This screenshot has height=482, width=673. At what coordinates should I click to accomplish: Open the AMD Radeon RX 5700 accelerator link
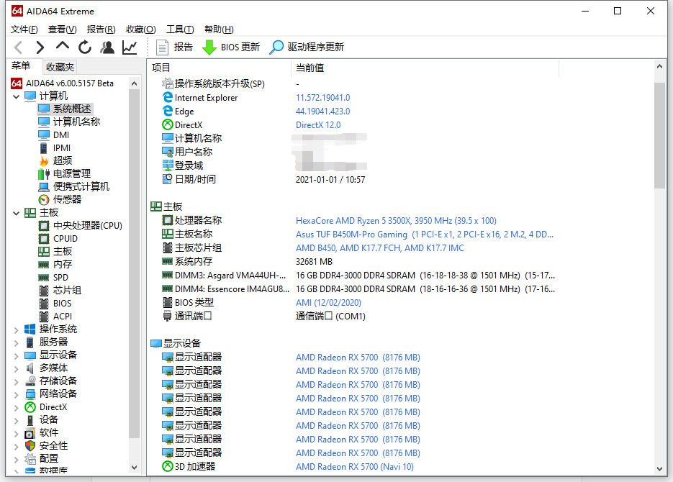coord(355,466)
